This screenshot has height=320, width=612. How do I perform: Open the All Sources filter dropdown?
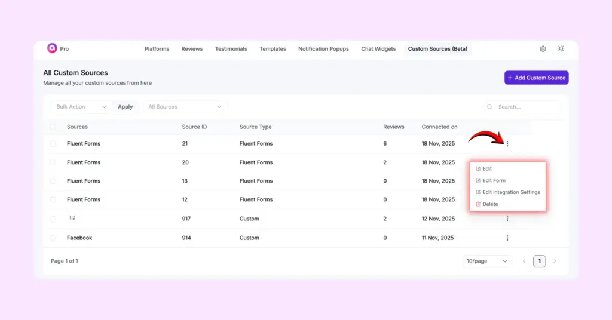[185, 107]
